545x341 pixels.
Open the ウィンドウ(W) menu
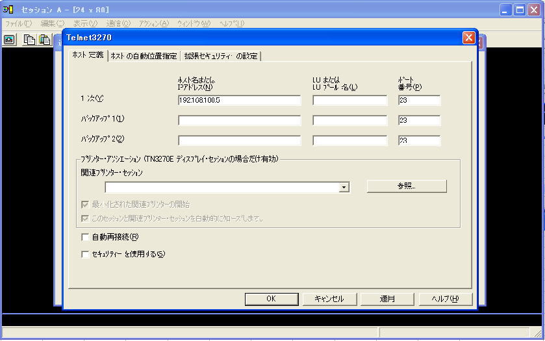tap(194, 23)
